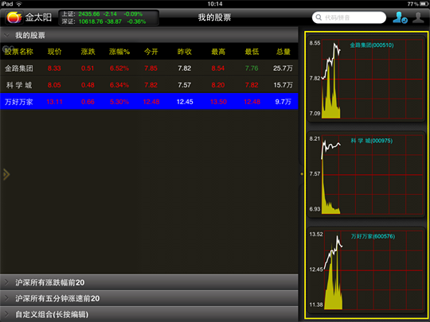430x322 pixels.
Task: Click 万好万家 change percent 5.30%
Action: [119, 102]
